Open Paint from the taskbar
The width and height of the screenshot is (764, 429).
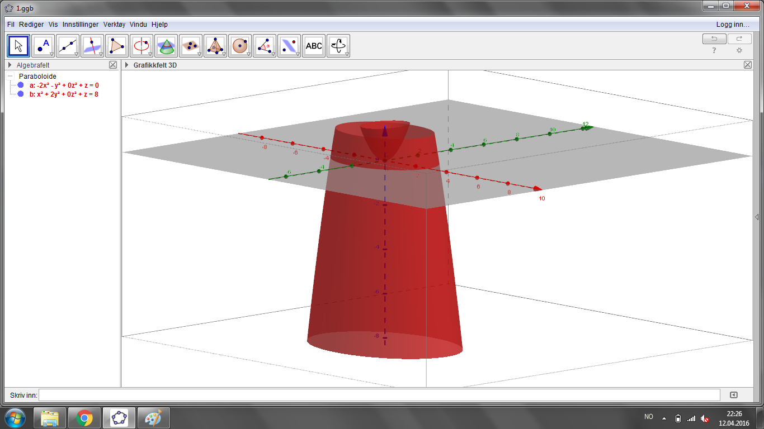coord(154,418)
